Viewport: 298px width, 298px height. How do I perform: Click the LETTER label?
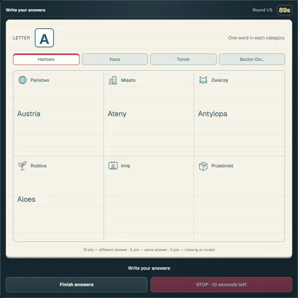(x=21, y=38)
